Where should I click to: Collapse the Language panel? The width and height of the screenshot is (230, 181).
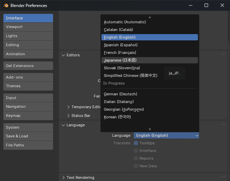coord(63,125)
